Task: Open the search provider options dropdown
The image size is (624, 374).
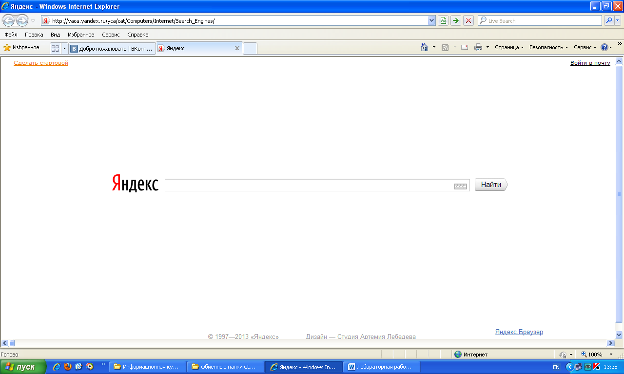Action: pos(618,20)
